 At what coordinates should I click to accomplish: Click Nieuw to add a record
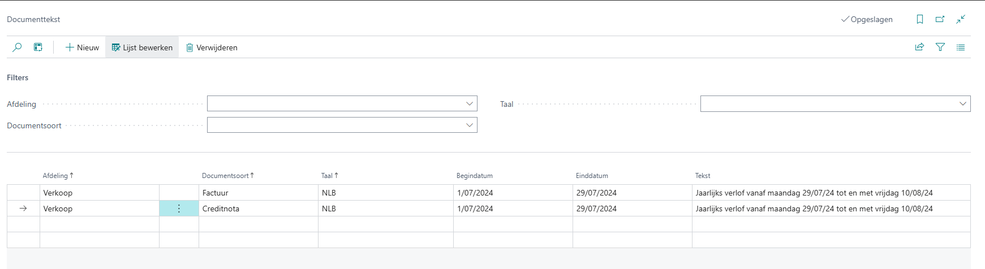[x=82, y=47]
